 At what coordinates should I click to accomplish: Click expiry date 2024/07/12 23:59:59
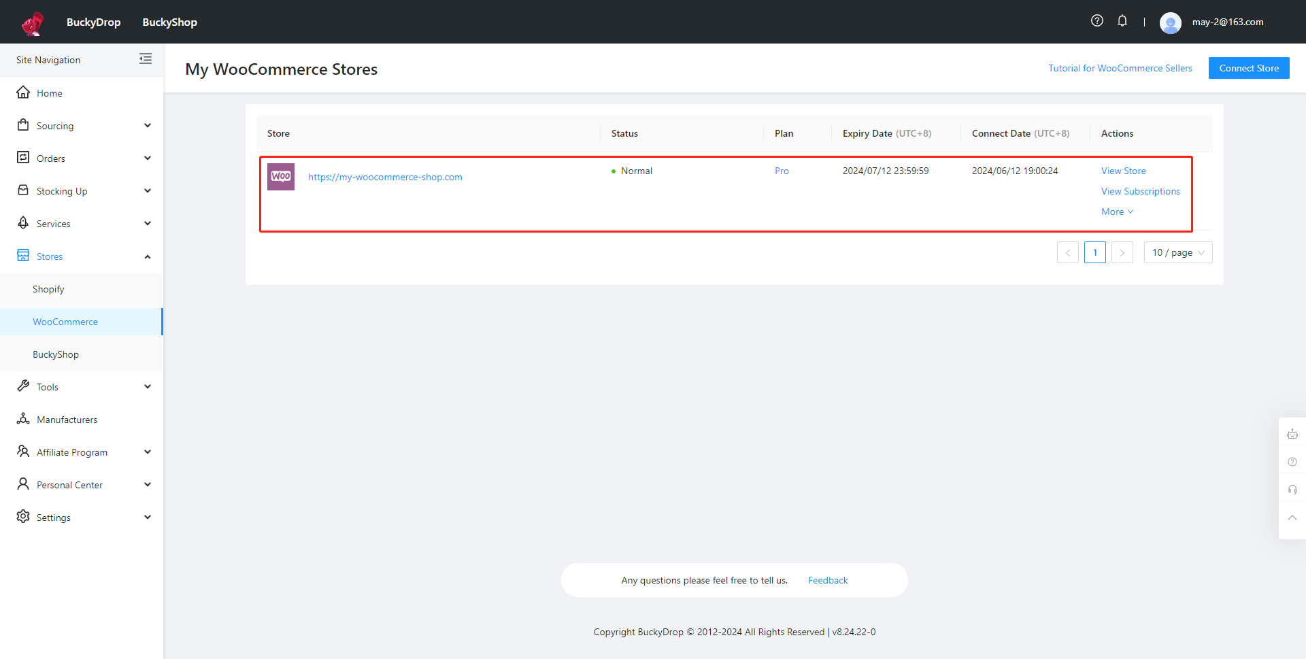[886, 171]
